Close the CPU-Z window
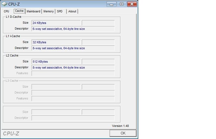The image size is (216, 139). 132,4
